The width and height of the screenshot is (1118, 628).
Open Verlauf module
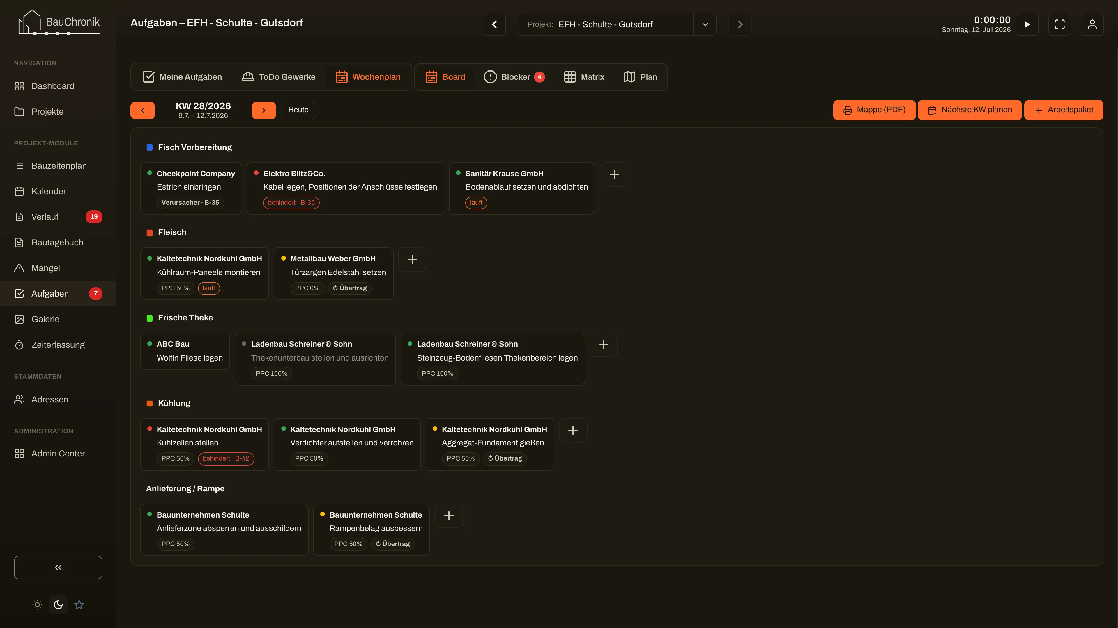click(58, 217)
